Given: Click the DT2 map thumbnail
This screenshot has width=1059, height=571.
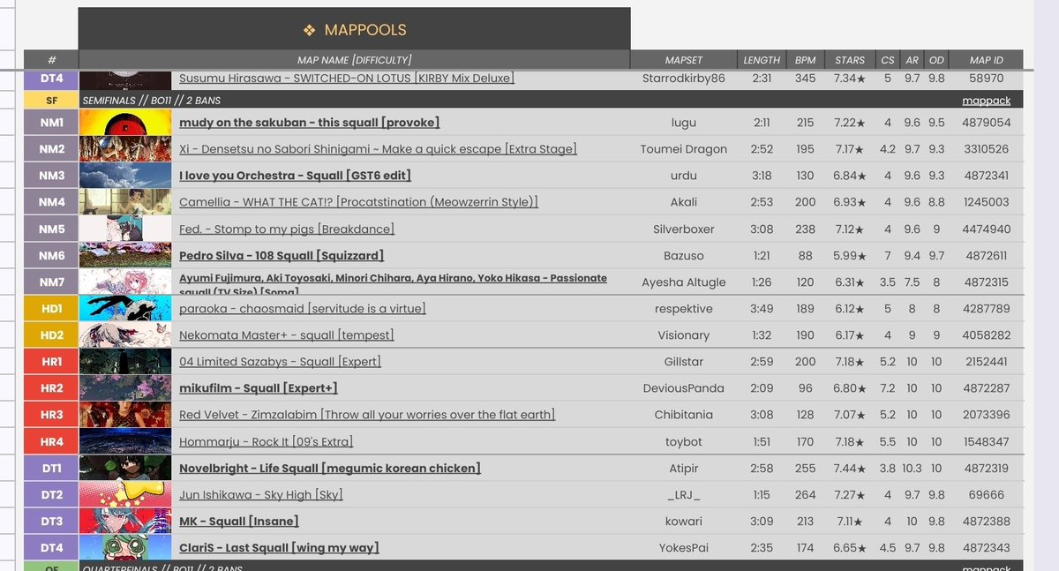Looking at the screenshot, I should 125,495.
